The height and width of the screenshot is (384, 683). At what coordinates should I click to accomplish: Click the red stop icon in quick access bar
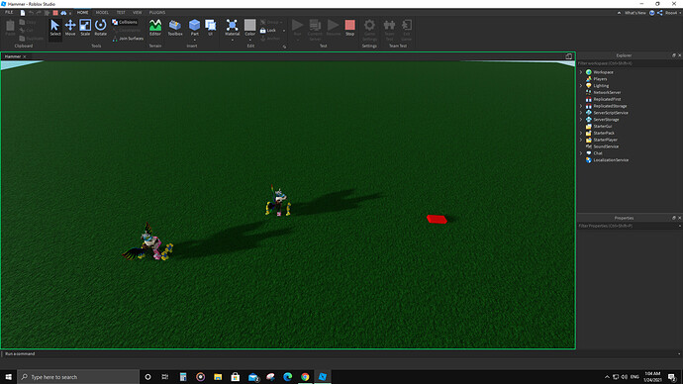pyautogui.click(x=55, y=13)
